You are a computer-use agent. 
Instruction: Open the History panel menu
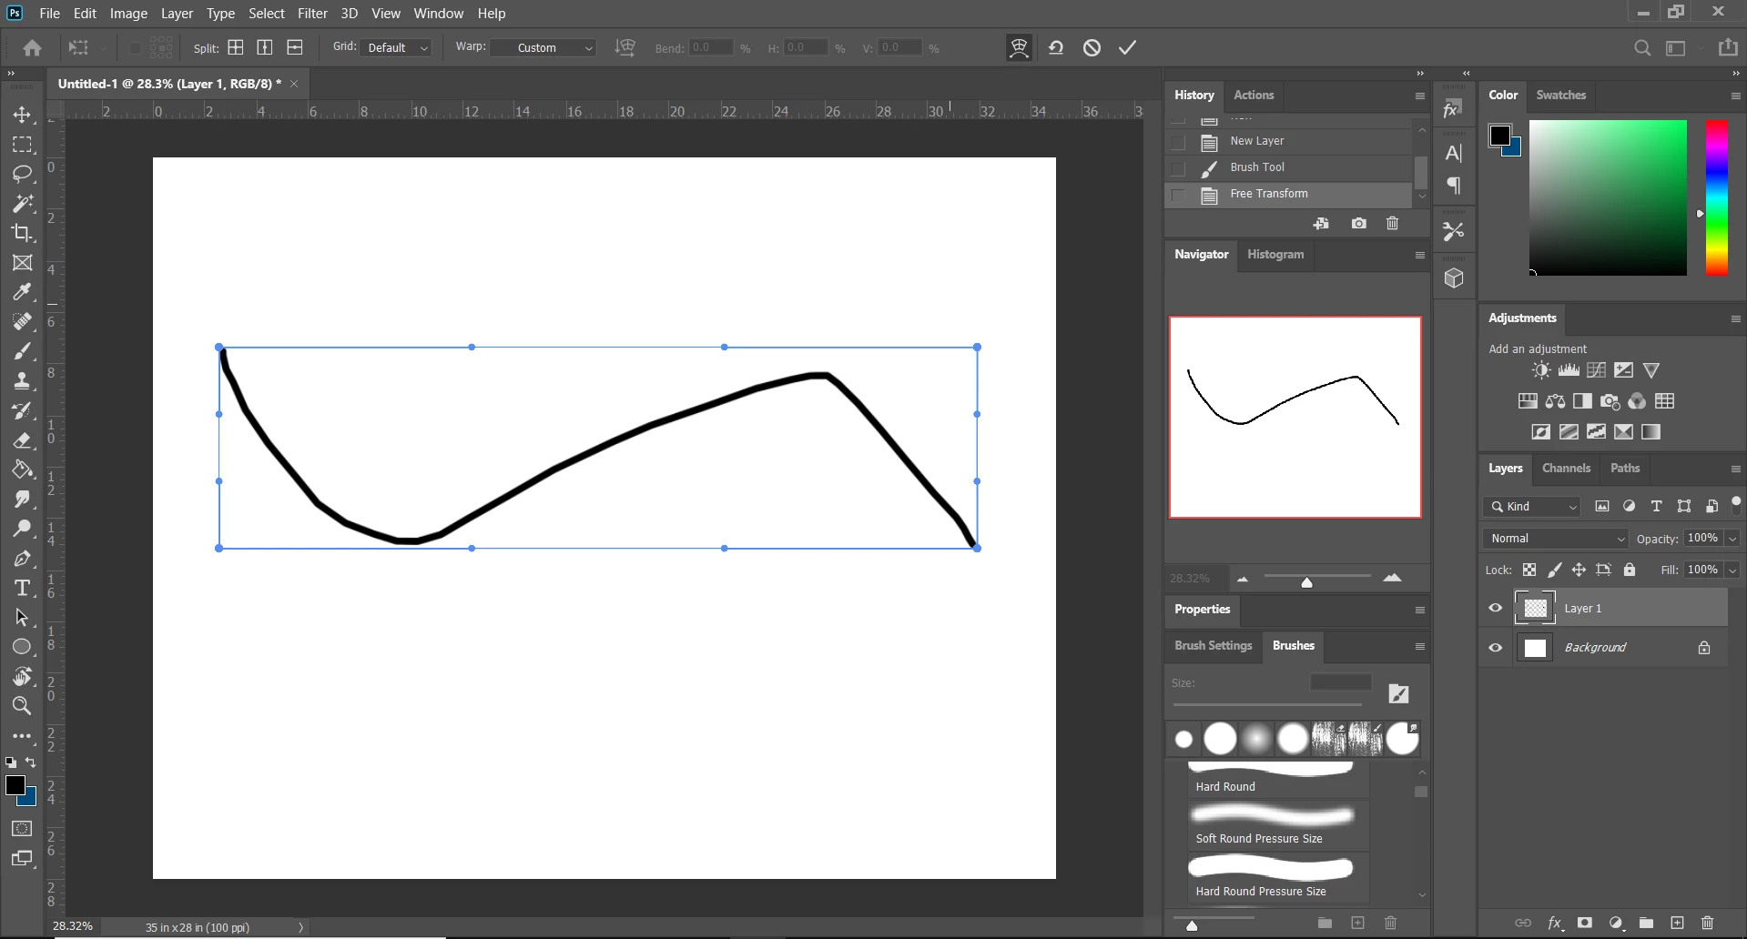1419,96
